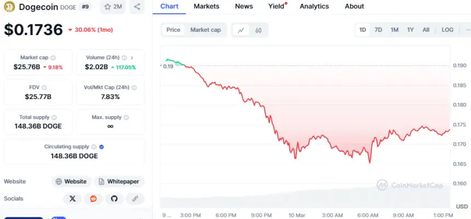Image resolution: width=471 pixels, height=219 pixels.
Task: Switch to candlestick chart view
Action: 259,30
